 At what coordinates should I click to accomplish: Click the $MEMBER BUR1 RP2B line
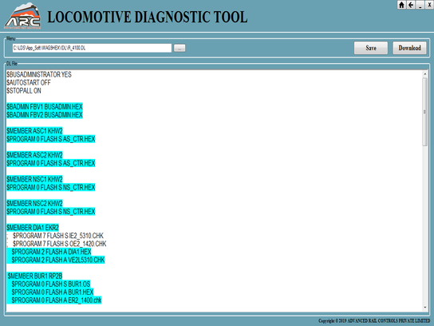35,276
